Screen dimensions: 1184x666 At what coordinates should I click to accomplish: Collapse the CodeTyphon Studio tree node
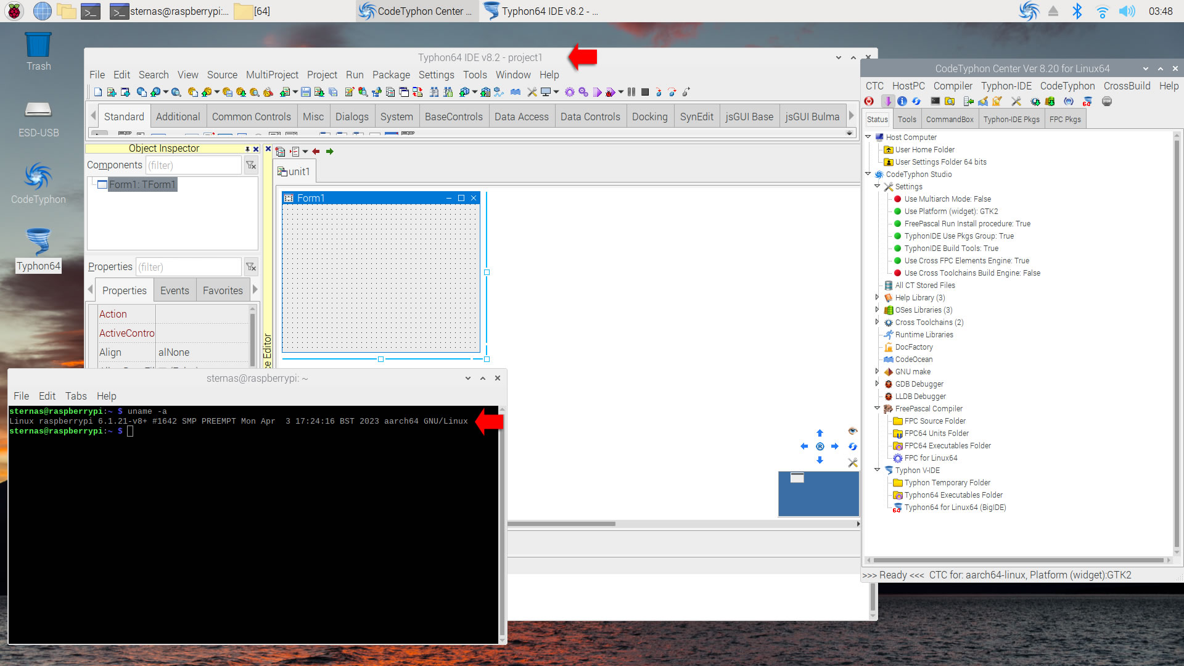pyautogui.click(x=868, y=174)
